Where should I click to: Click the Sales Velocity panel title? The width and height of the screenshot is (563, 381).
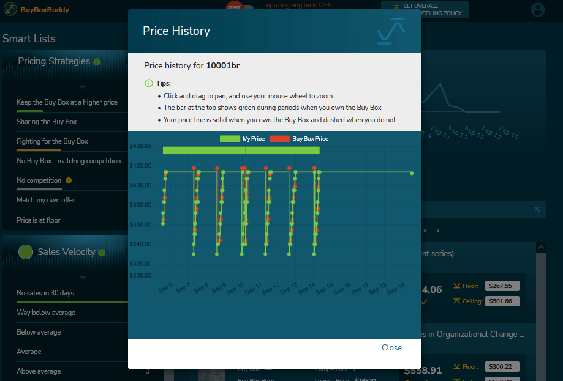click(66, 252)
